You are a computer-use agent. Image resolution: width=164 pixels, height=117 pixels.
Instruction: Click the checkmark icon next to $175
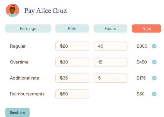pos(154,78)
